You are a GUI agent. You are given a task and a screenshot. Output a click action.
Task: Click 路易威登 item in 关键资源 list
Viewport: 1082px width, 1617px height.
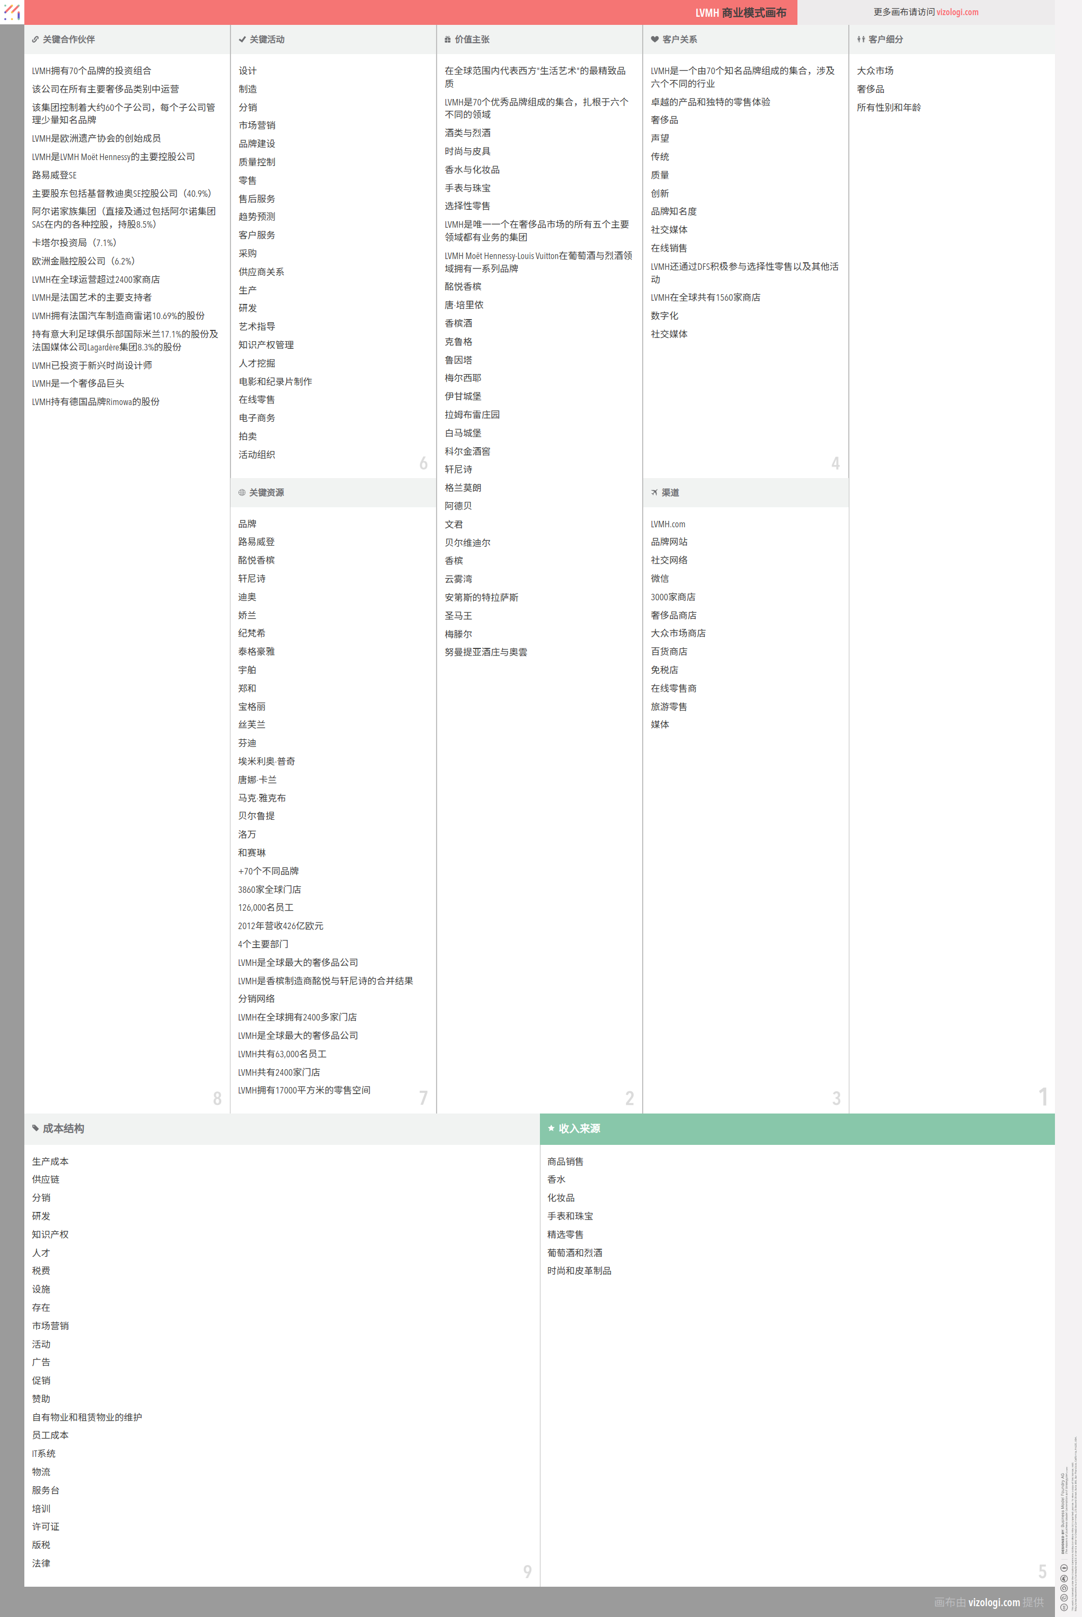point(256,542)
